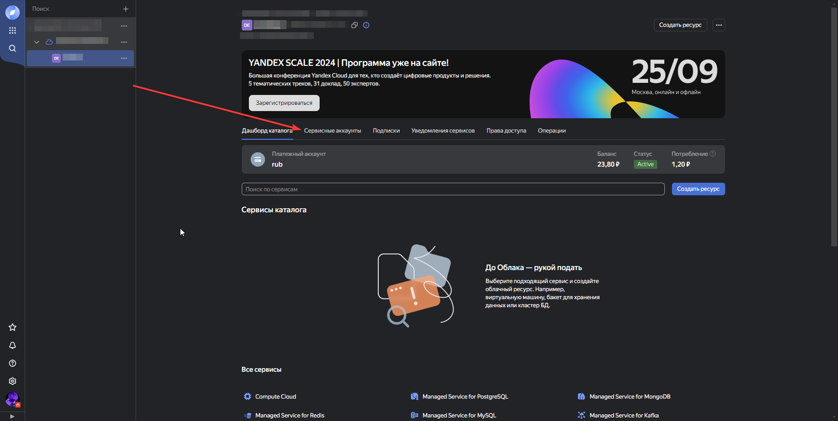Click the Потребление help question icon
Screen dimensions: 838x421
pyautogui.click(x=713, y=154)
